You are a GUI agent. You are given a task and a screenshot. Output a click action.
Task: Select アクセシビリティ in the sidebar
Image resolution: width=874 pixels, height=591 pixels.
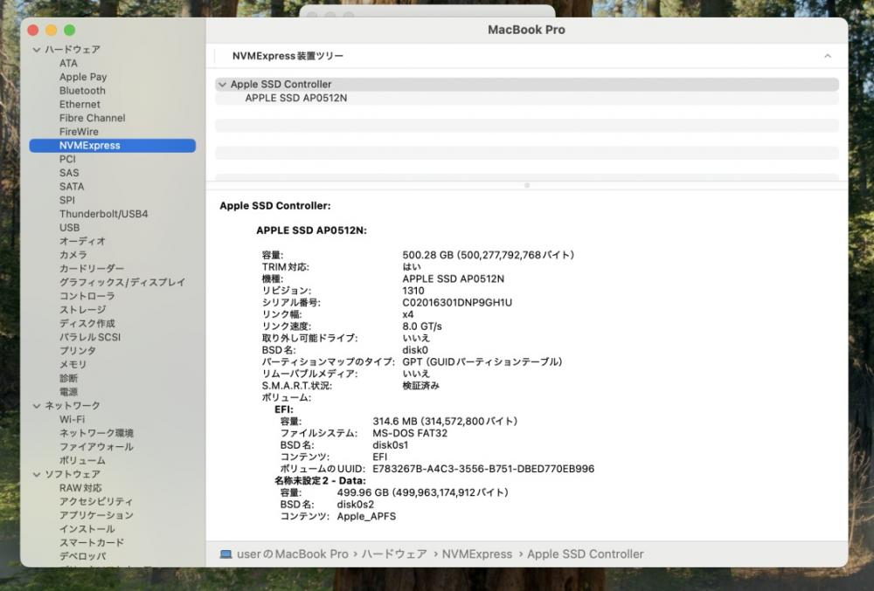pos(96,501)
